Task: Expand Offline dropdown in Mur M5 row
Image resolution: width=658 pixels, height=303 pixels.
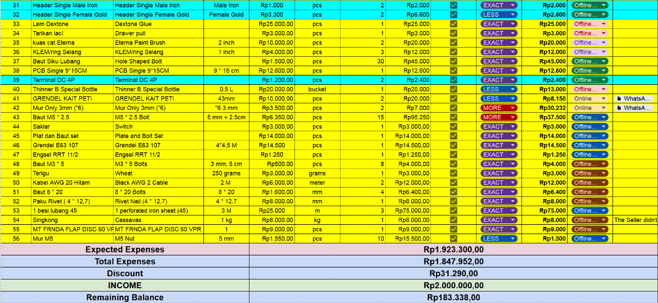Action: pos(589,238)
